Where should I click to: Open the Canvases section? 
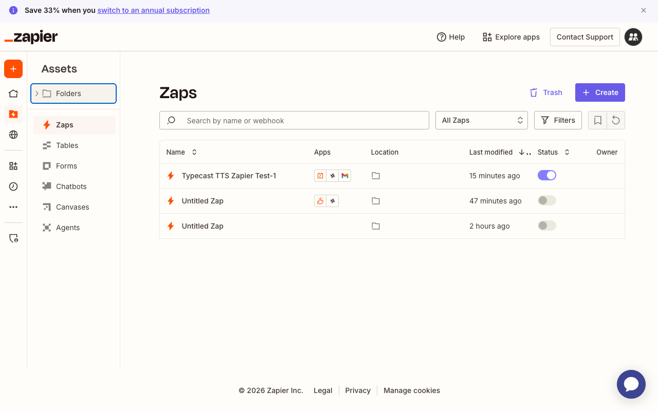[x=75, y=207]
